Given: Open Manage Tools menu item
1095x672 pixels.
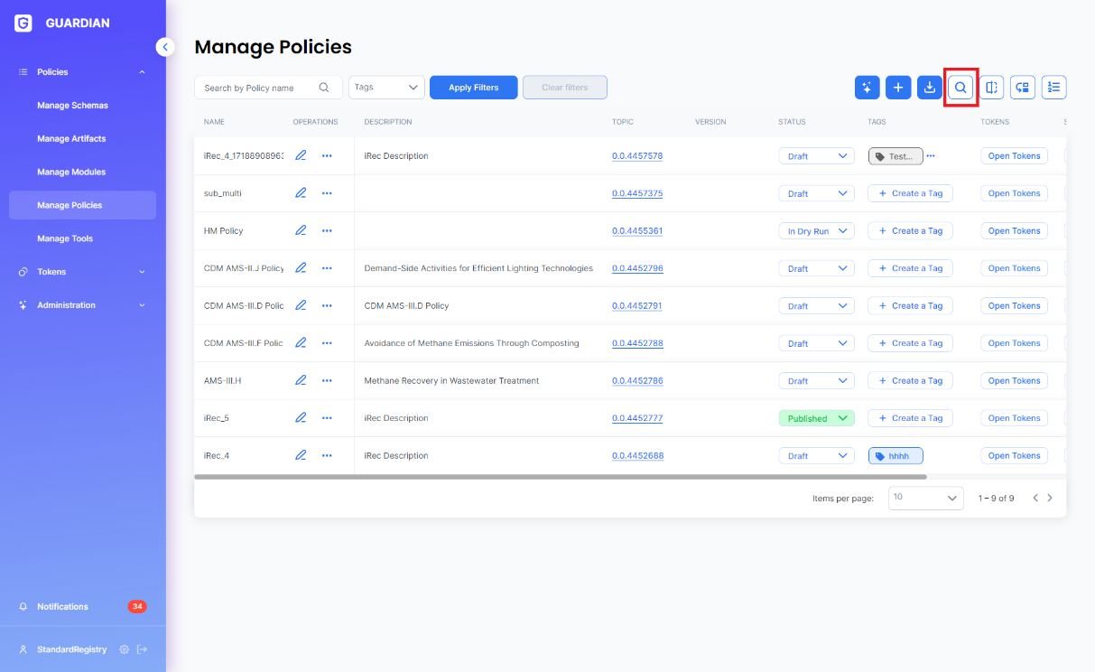Looking at the screenshot, I should [65, 238].
